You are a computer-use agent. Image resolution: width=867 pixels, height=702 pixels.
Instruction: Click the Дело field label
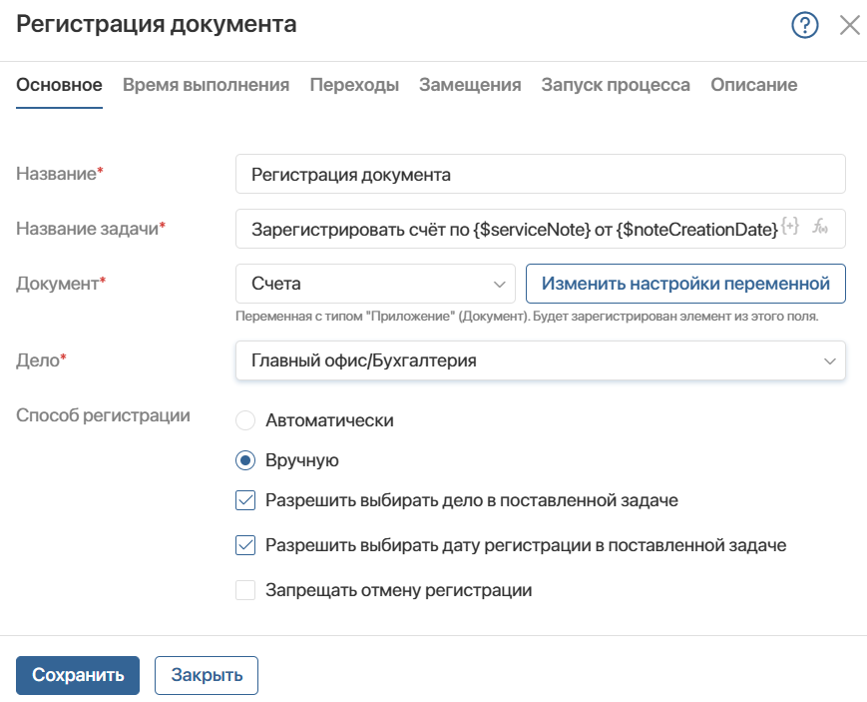click(x=41, y=359)
